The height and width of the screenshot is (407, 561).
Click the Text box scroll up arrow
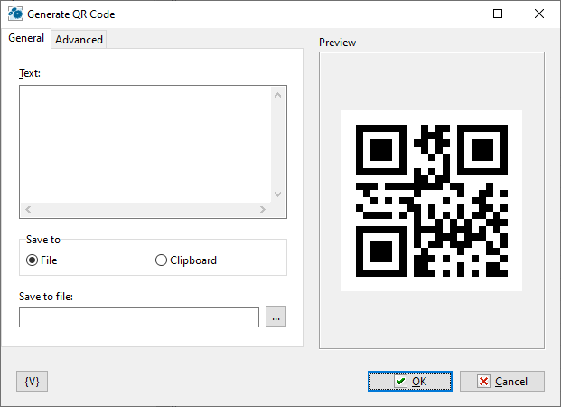(x=277, y=95)
